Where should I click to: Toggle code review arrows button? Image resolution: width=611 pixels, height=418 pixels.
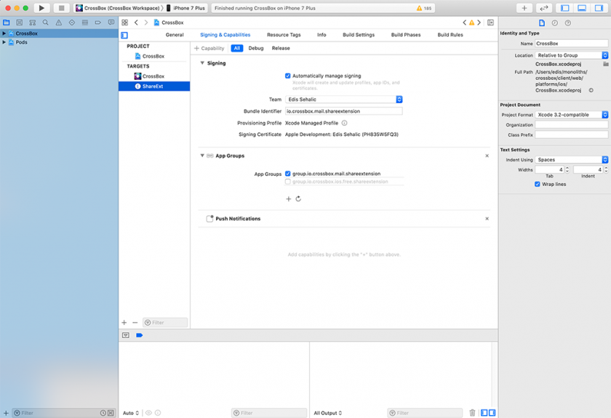(543, 8)
